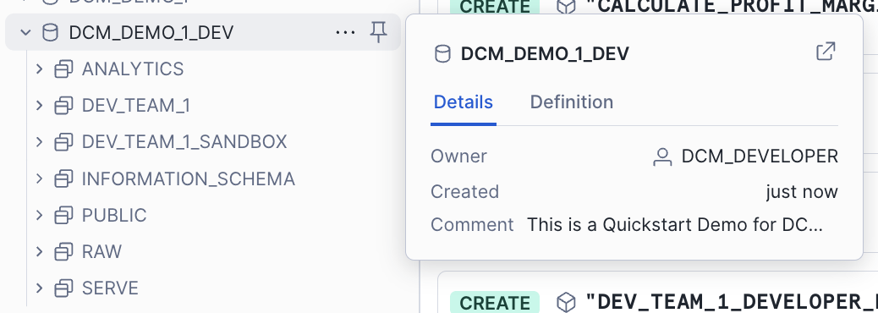
Task: Click the 'just now' created value
Action: pyautogui.click(x=802, y=192)
